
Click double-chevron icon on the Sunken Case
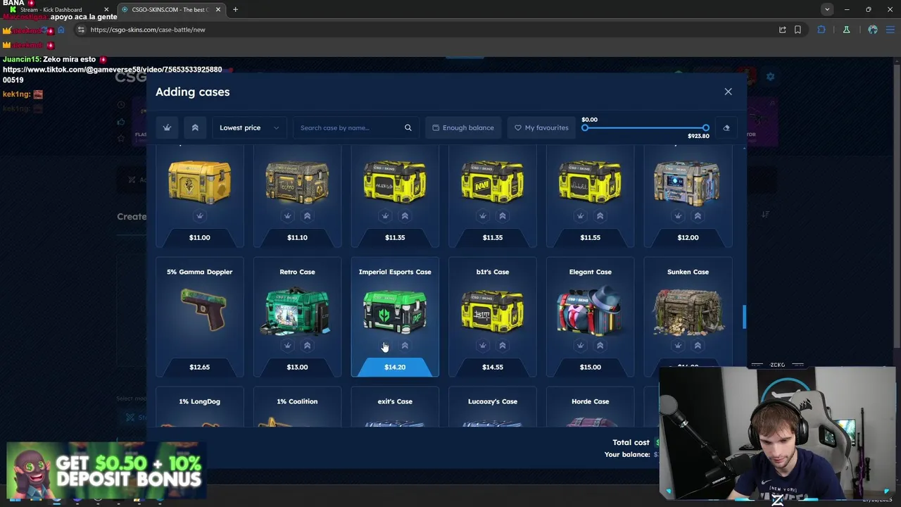[698, 346]
